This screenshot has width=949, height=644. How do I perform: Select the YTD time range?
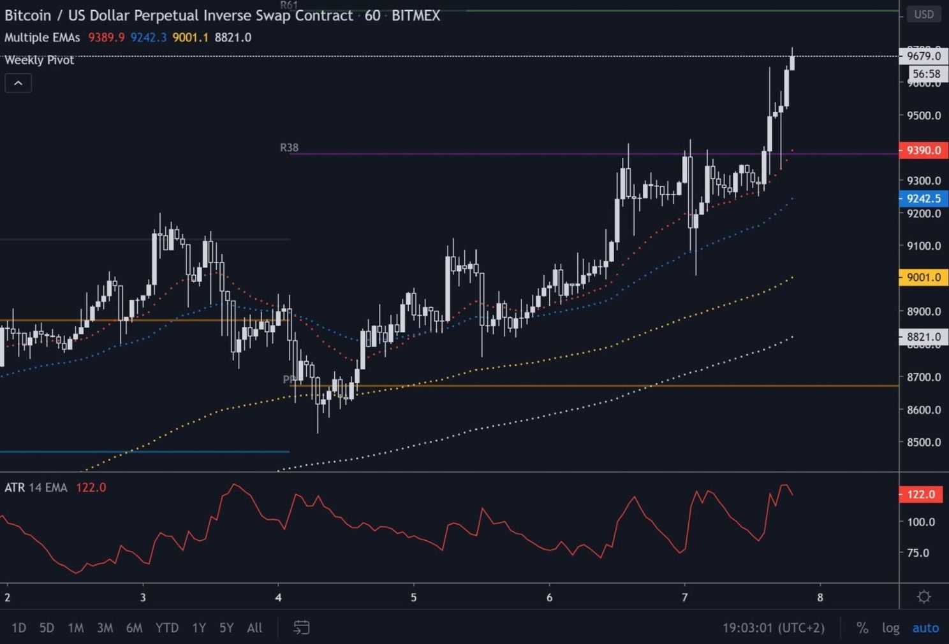(x=167, y=628)
